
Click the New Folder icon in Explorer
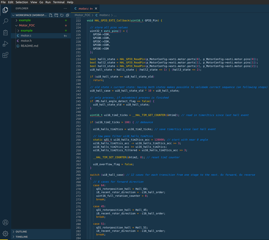56,15
